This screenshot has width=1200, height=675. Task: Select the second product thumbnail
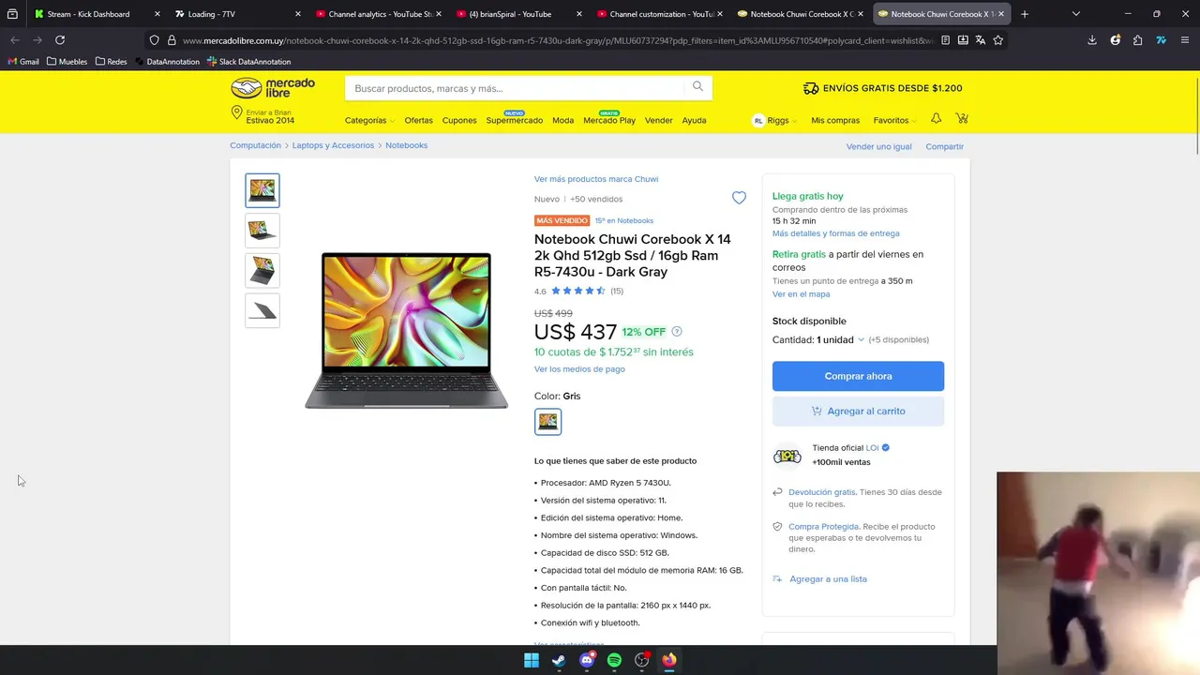tap(262, 230)
